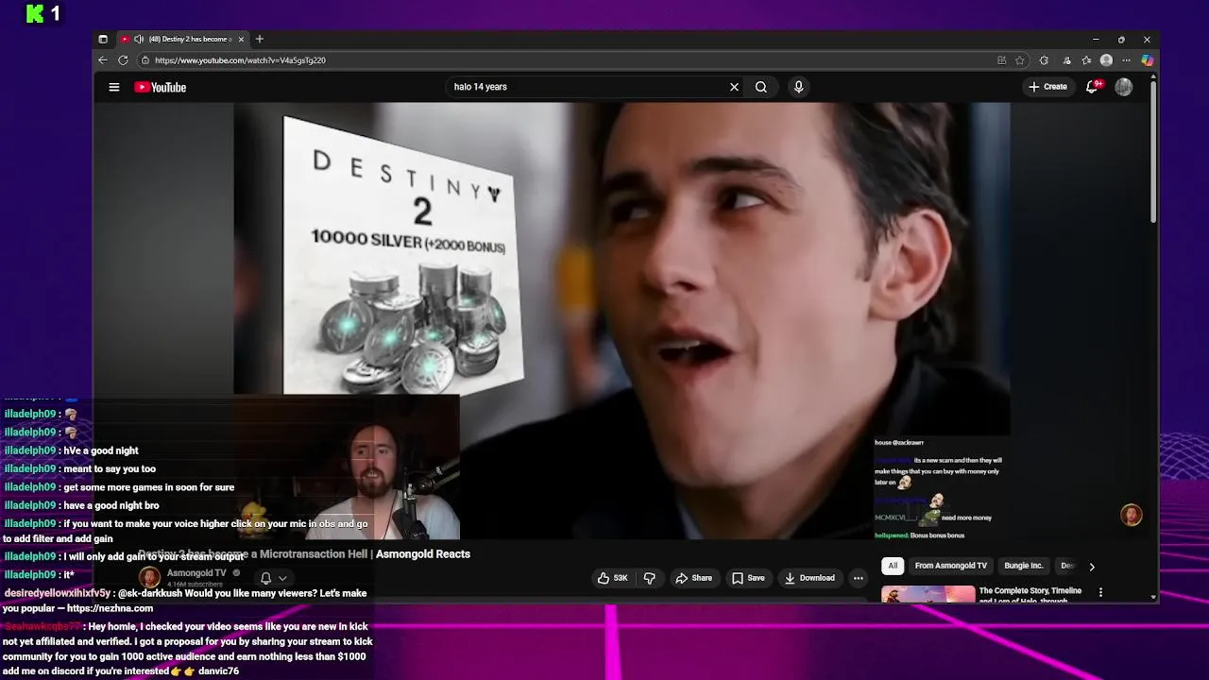This screenshot has width=1209, height=680.
Task: Dislike the video with thumbs down
Action: coord(649,578)
